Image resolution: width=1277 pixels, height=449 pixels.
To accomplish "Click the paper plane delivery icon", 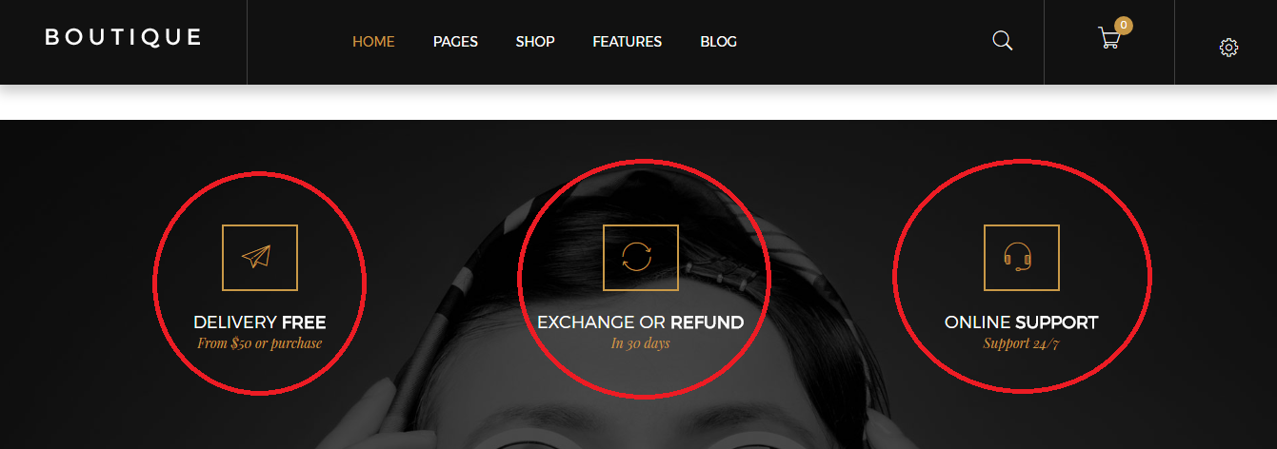I will coord(260,258).
